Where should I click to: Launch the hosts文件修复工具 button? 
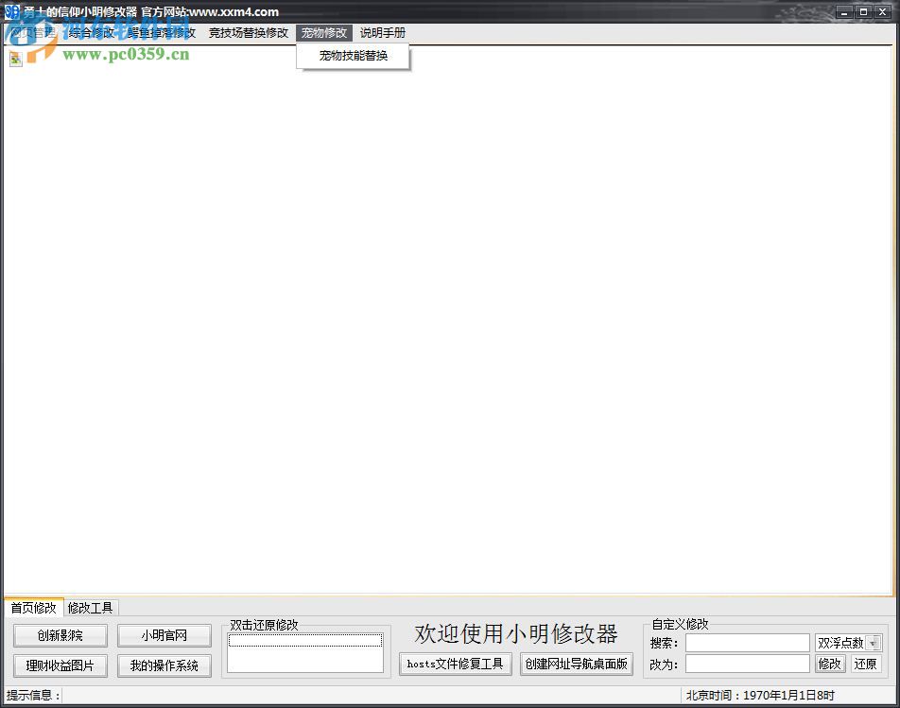tap(455, 664)
